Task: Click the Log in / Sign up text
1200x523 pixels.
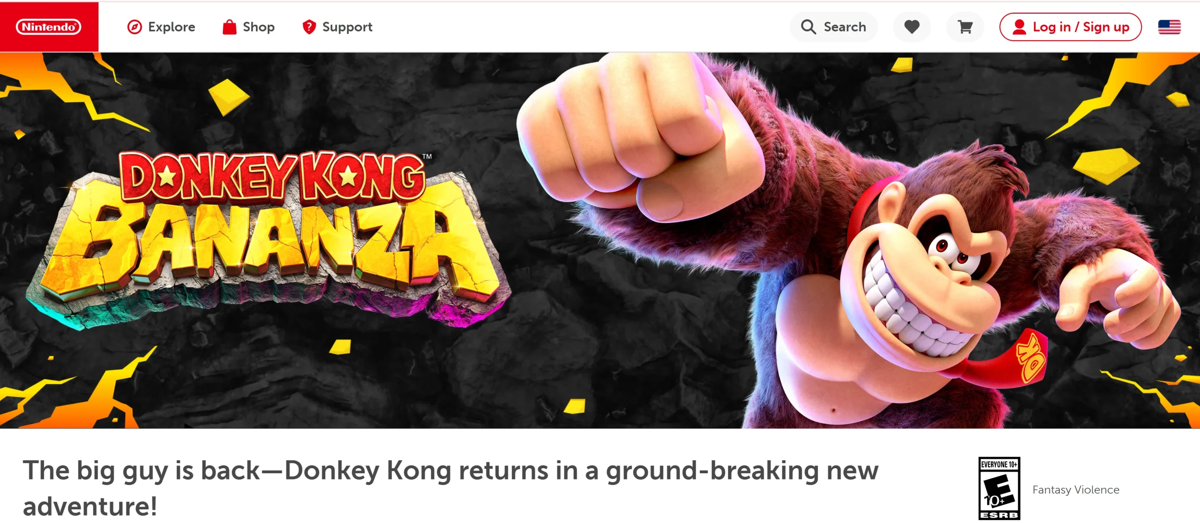Action: click(1081, 27)
